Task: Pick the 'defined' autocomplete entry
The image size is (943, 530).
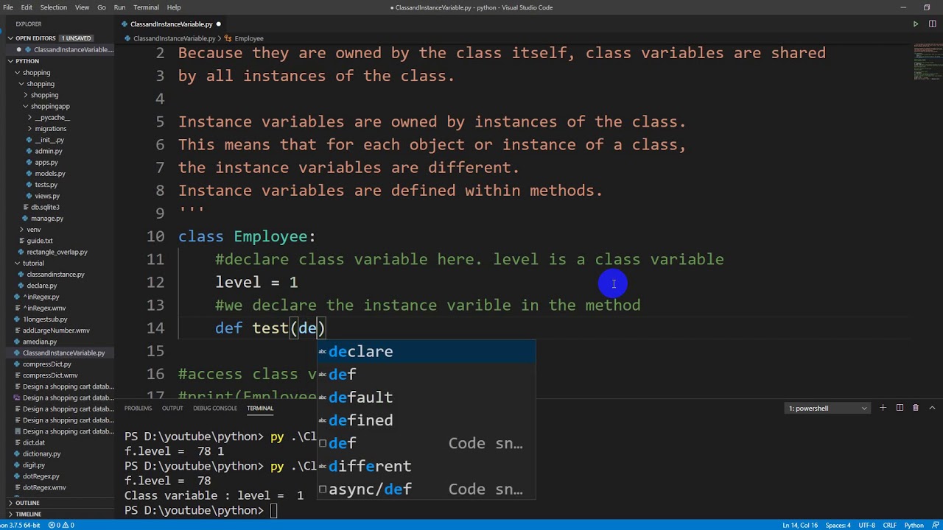Action: [427, 420]
